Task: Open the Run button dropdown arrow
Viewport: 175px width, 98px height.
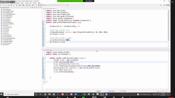Action: [x=21, y=5]
